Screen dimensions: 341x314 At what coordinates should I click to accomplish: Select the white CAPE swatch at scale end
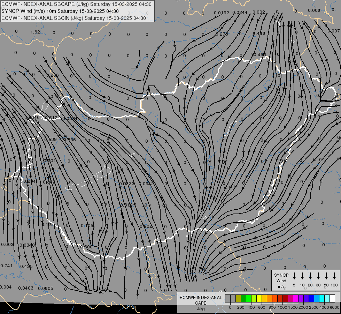point(332,298)
